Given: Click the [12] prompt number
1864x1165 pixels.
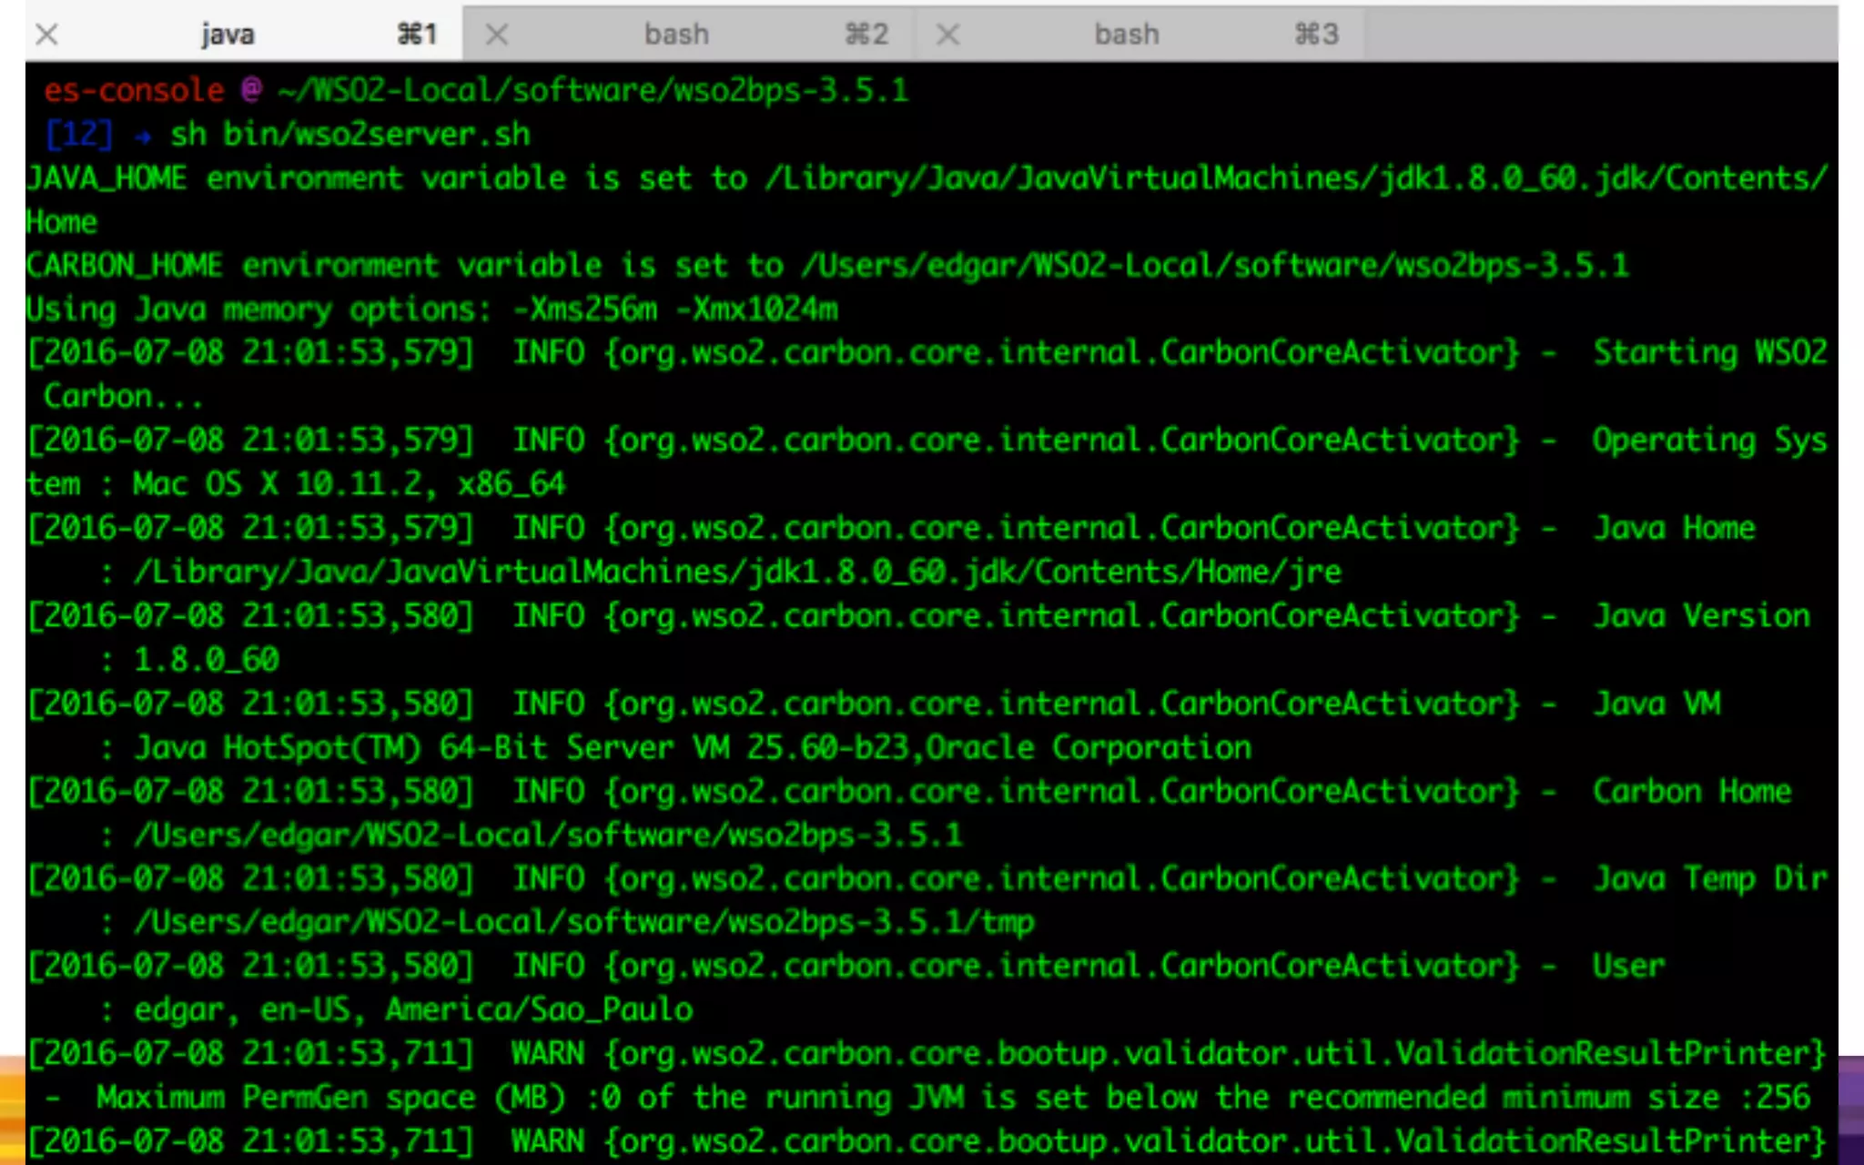Looking at the screenshot, I should [79, 135].
